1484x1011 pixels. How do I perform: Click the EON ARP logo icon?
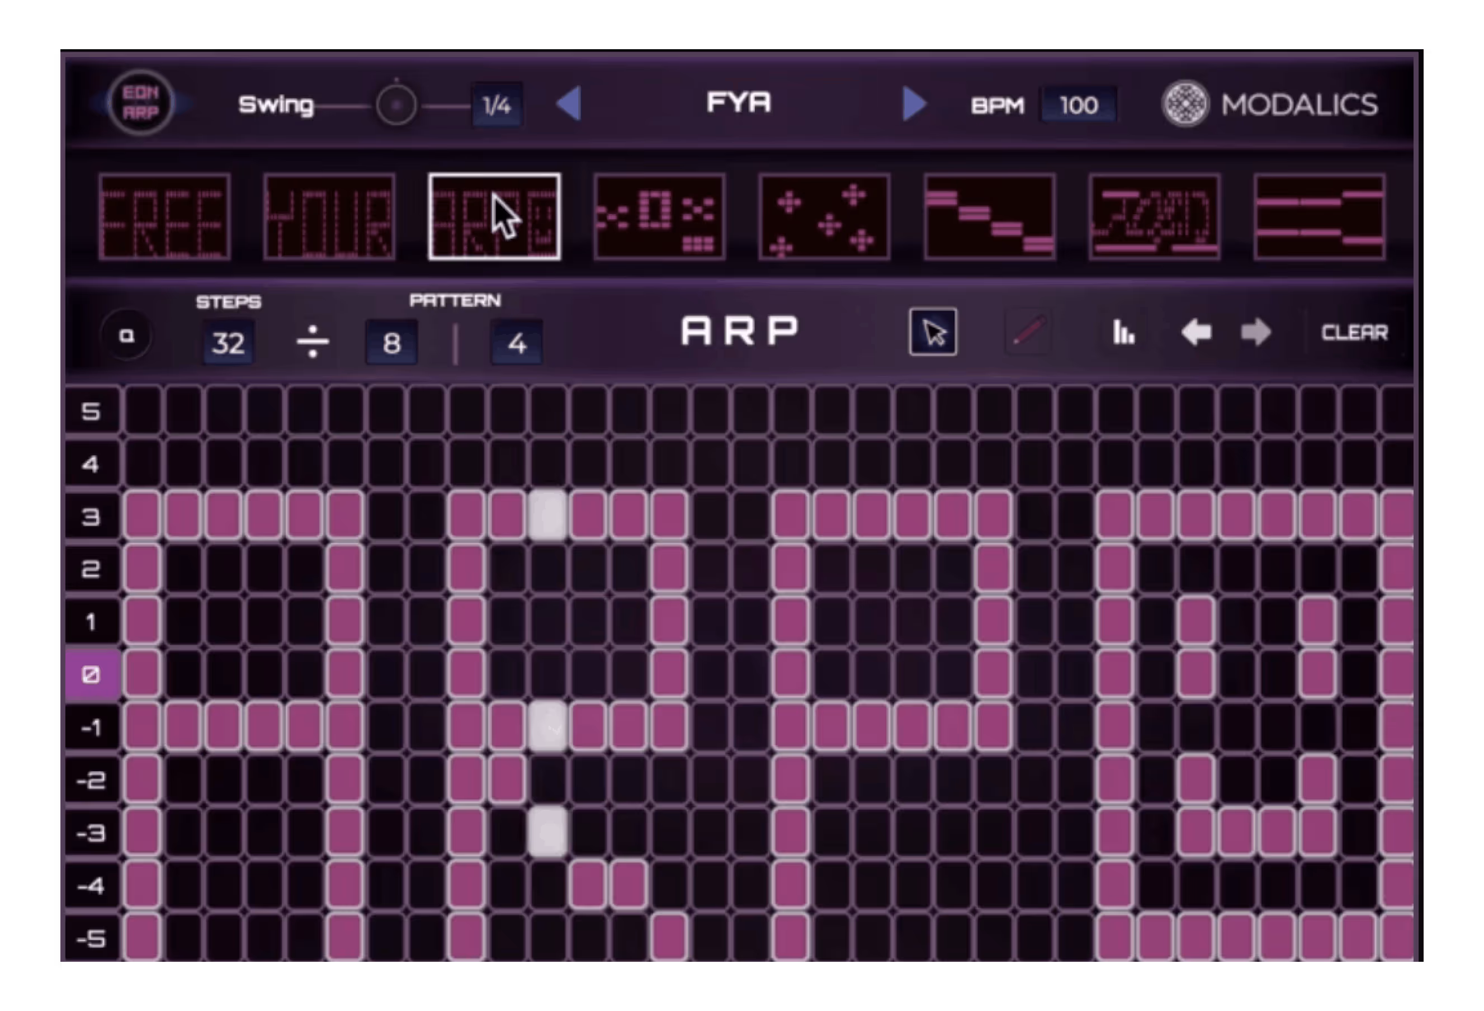click(x=141, y=102)
